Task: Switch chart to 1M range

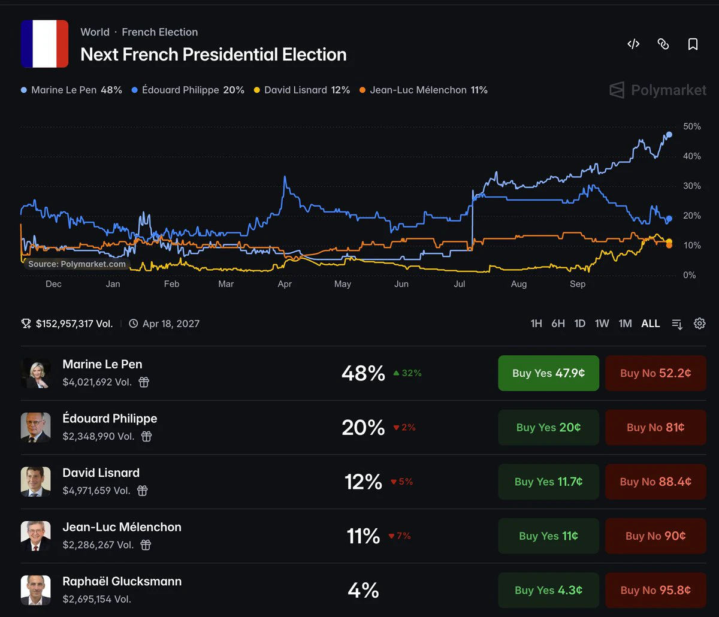Action: (x=626, y=323)
